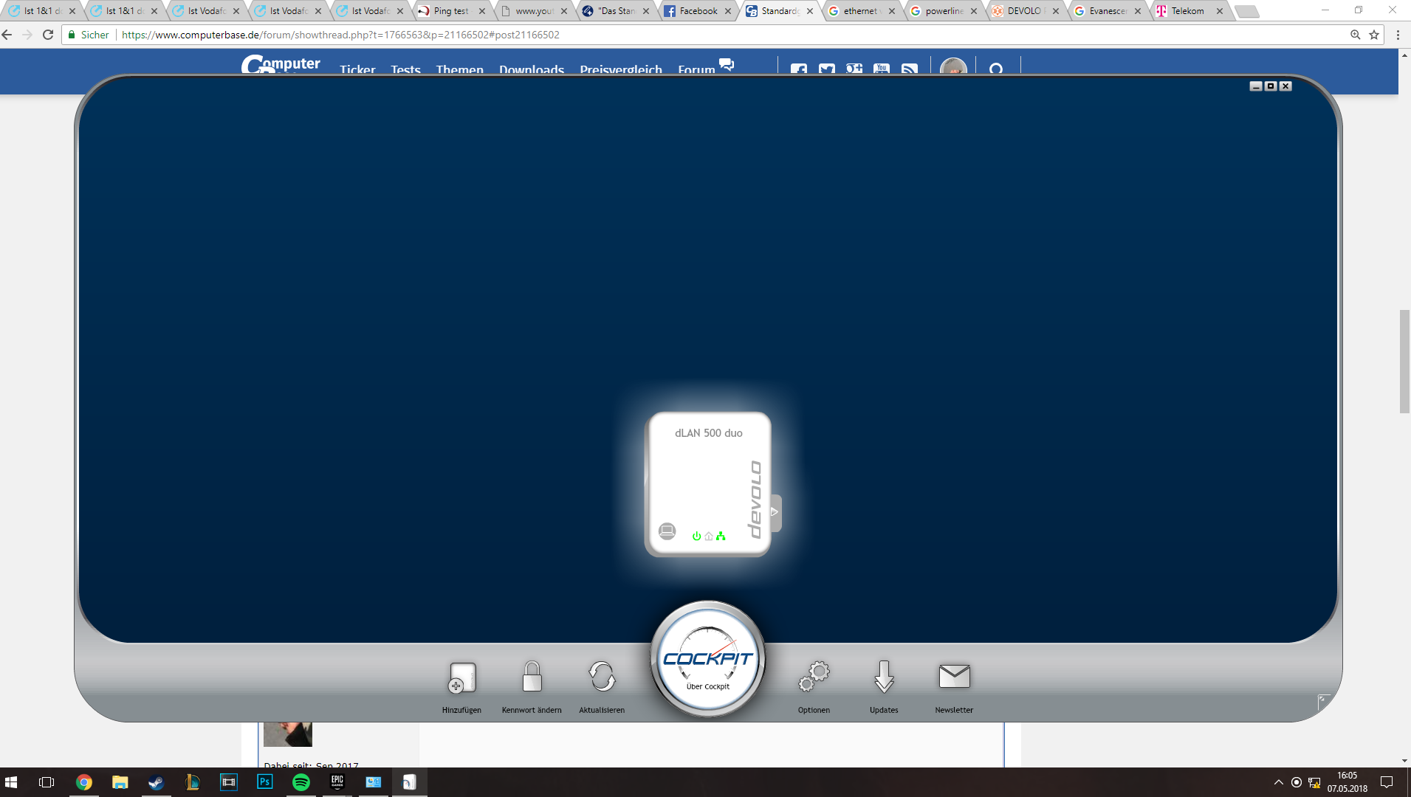Refresh devices with Aktualisieren icon

pos(602,676)
